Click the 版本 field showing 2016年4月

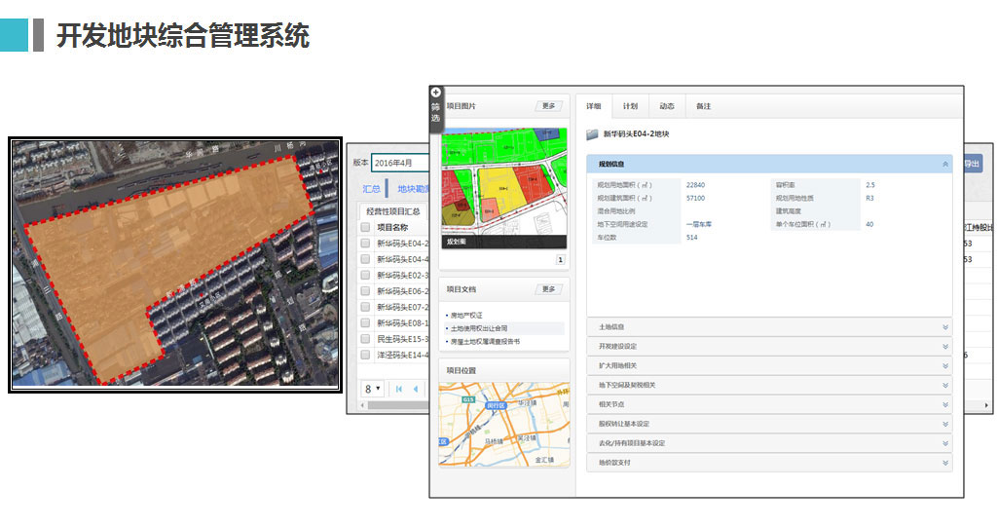tap(399, 163)
